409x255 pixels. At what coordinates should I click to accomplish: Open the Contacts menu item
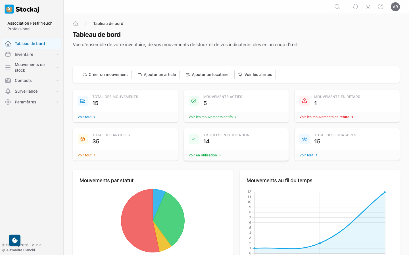pyautogui.click(x=32, y=80)
